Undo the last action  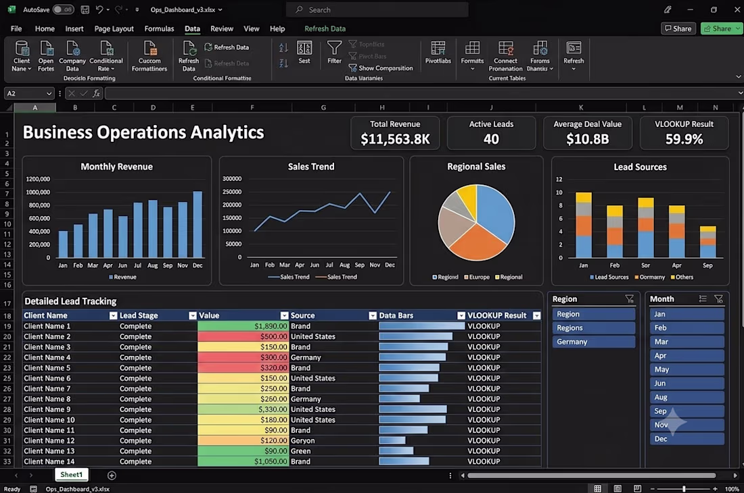[99, 9]
